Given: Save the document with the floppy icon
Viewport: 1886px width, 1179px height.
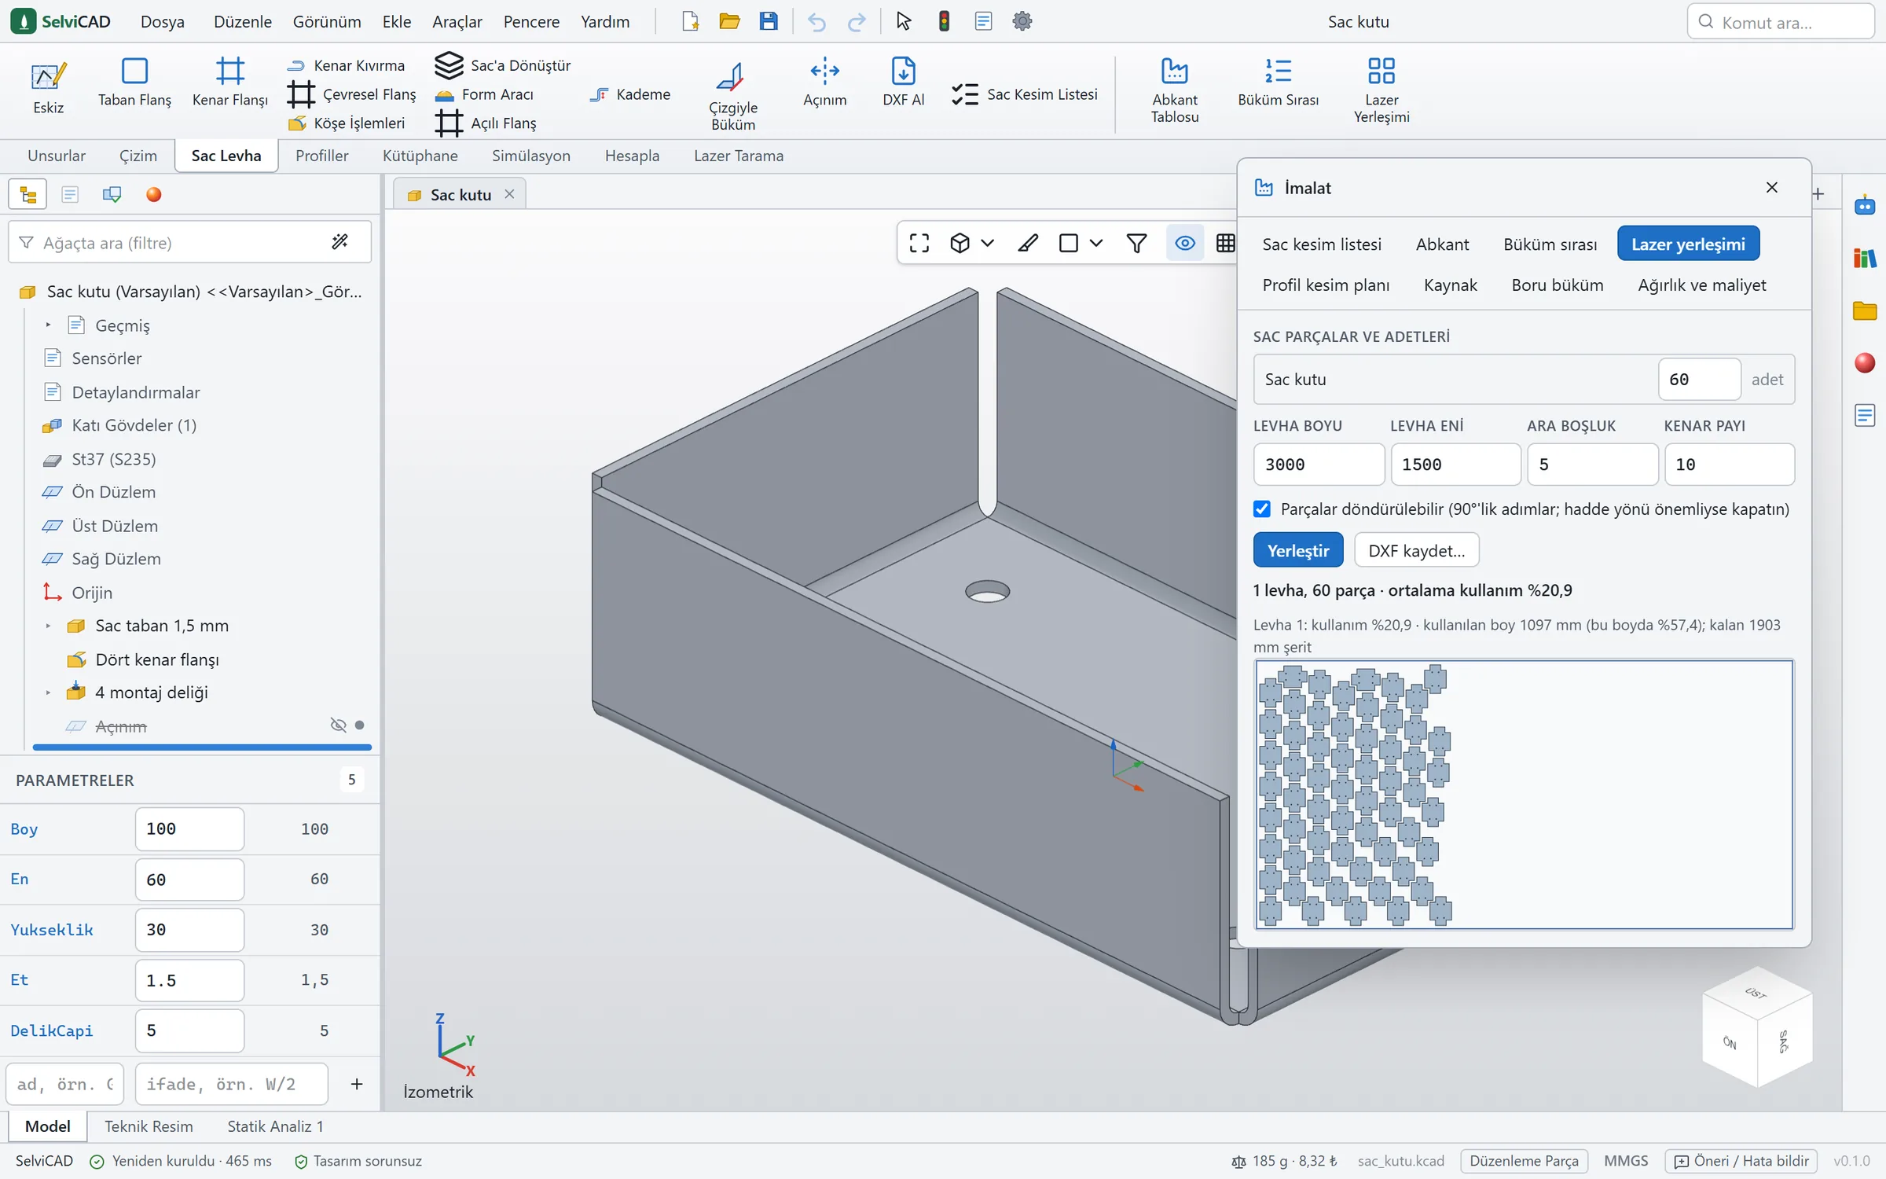Looking at the screenshot, I should click(768, 21).
